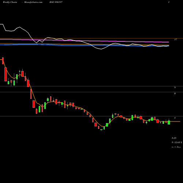183x183 pixels.
Task: Click the 'in 4 Days' text
Action: [x=176, y=147]
